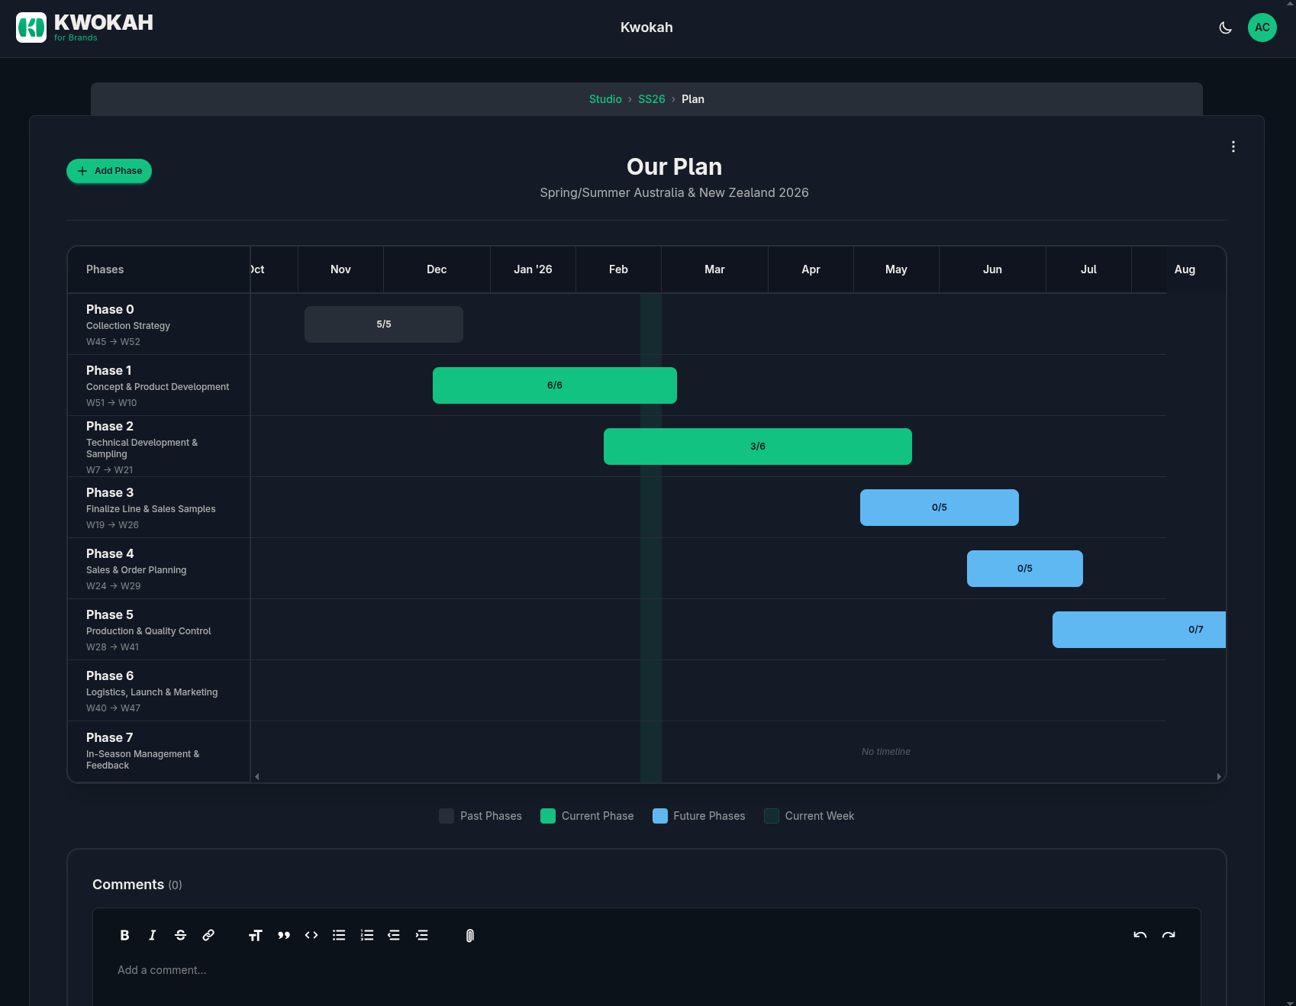Click the Past Phases legend swatch
Screen dimensions: 1296x1006
point(447,816)
